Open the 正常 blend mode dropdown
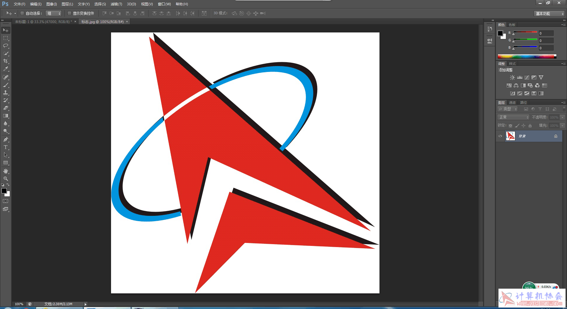The height and width of the screenshot is (309, 567). pyautogui.click(x=513, y=117)
